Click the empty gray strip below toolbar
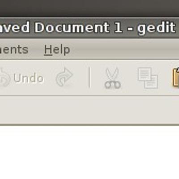179x179 pixels. (89, 110)
